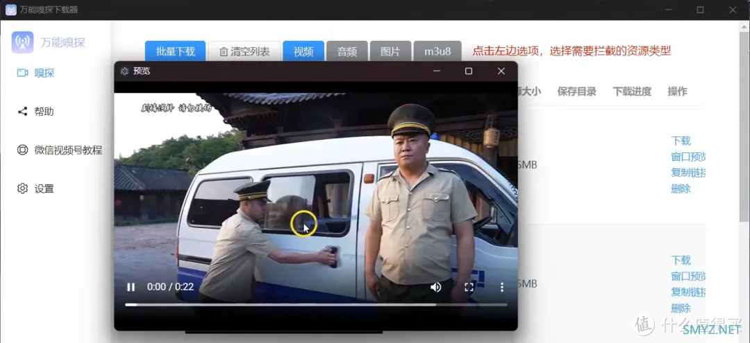Click 删除 link for the second item
Screen dimensions: 750x343
click(681, 308)
